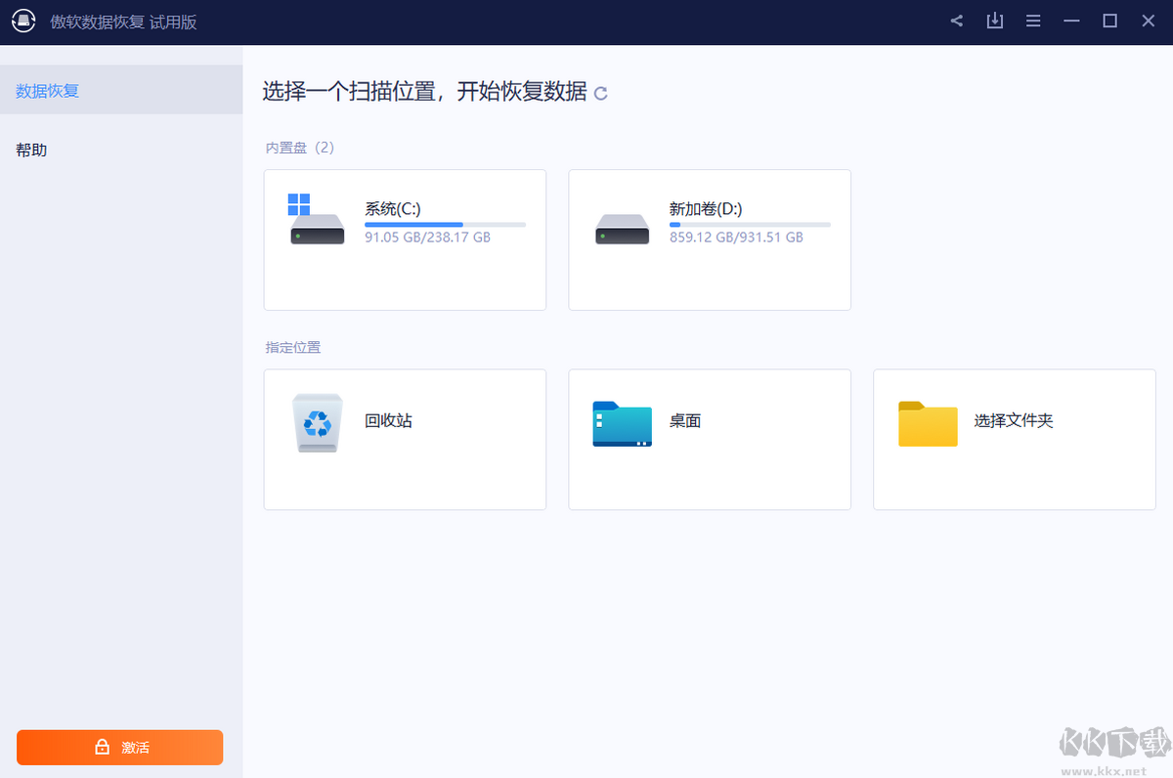
Task: Choose 选择文件夹 to browse a folder
Action: 1015,439
